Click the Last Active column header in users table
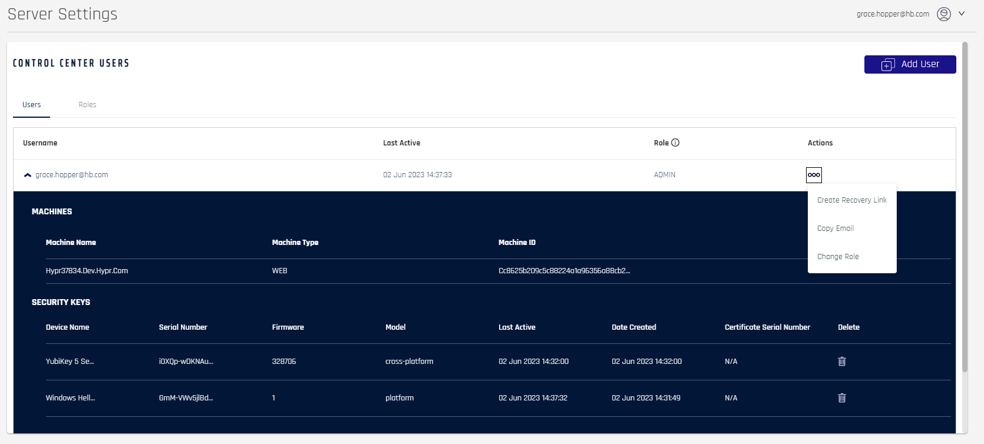The height and width of the screenshot is (444, 984). point(402,143)
